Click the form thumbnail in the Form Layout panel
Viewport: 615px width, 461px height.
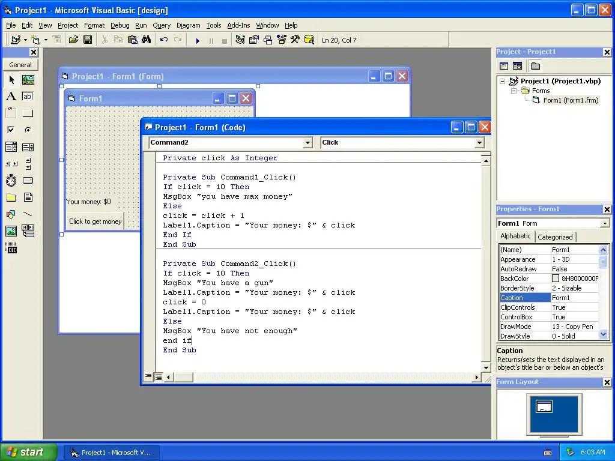point(544,406)
